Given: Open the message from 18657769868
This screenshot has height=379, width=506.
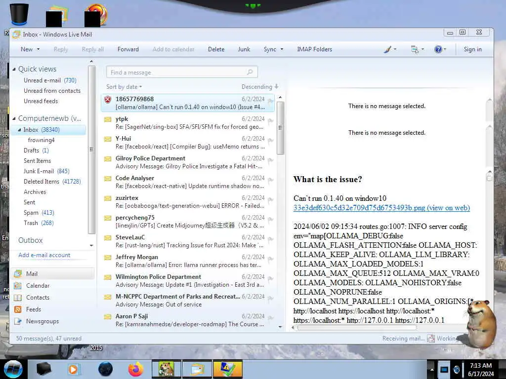Looking at the screenshot, I should click(187, 103).
